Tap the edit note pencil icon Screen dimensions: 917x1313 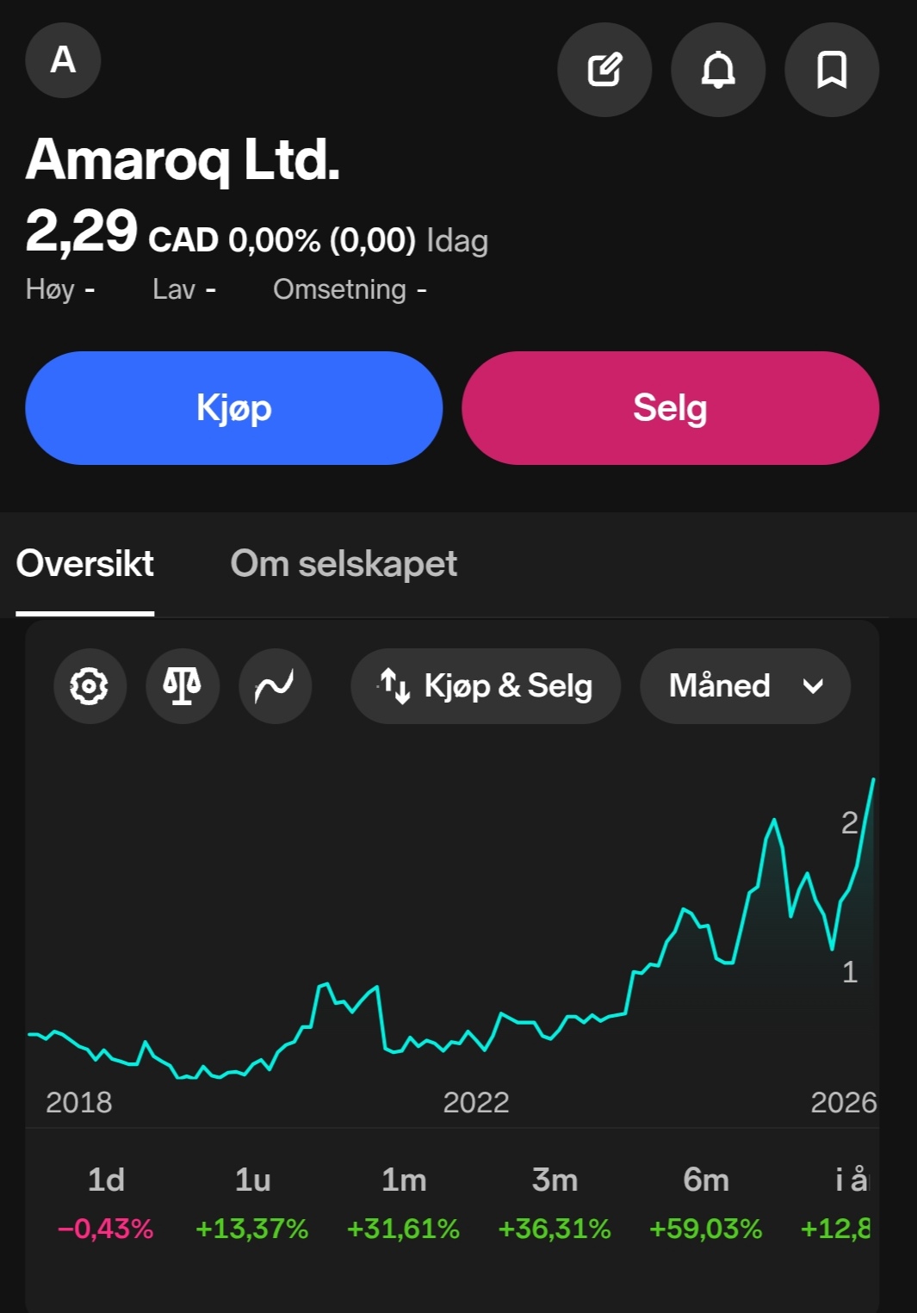pos(604,70)
